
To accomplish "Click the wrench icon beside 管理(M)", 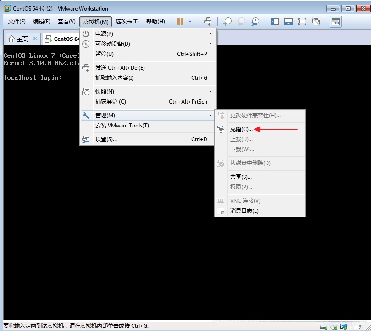I will click(86, 116).
